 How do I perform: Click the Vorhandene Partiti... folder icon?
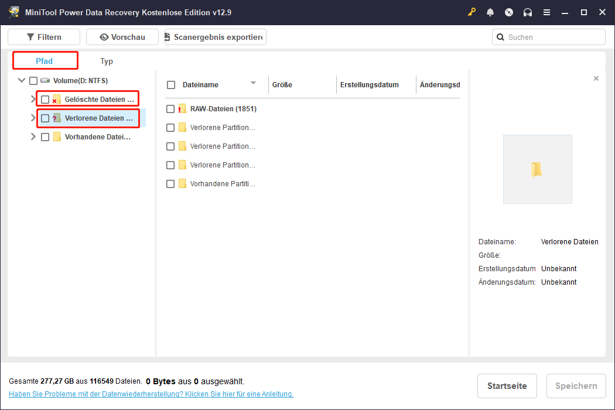182,183
